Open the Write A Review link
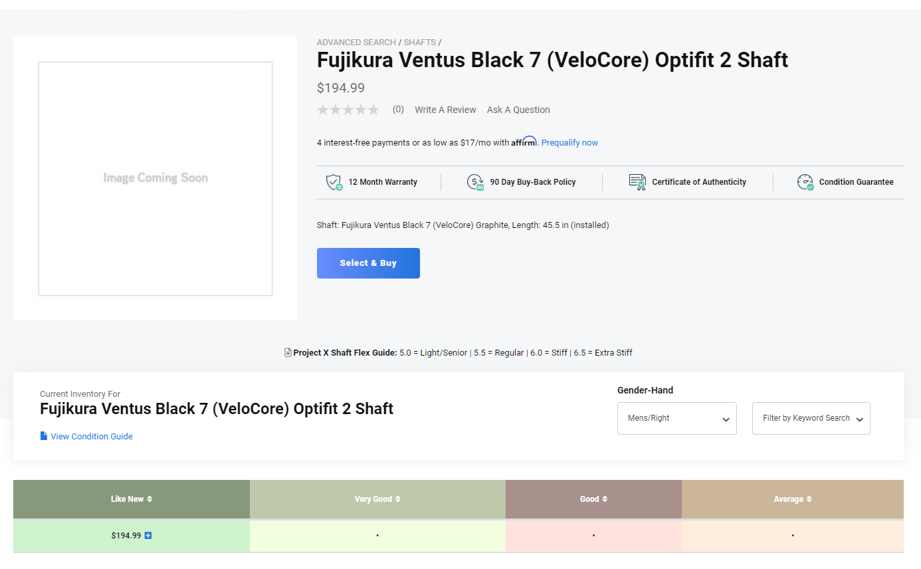 445,110
